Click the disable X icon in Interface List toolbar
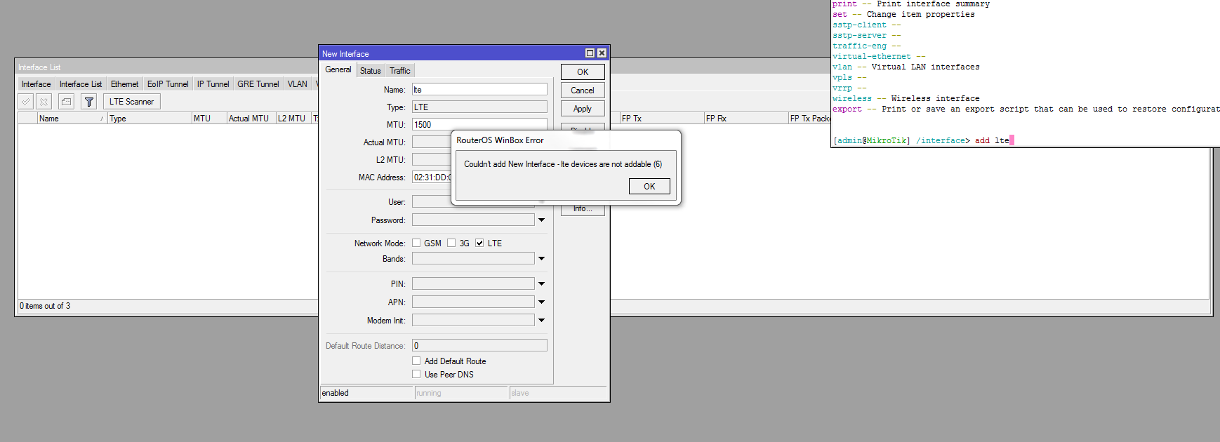This screenshot has width=1220, height=442. click(x=44, y=102)
